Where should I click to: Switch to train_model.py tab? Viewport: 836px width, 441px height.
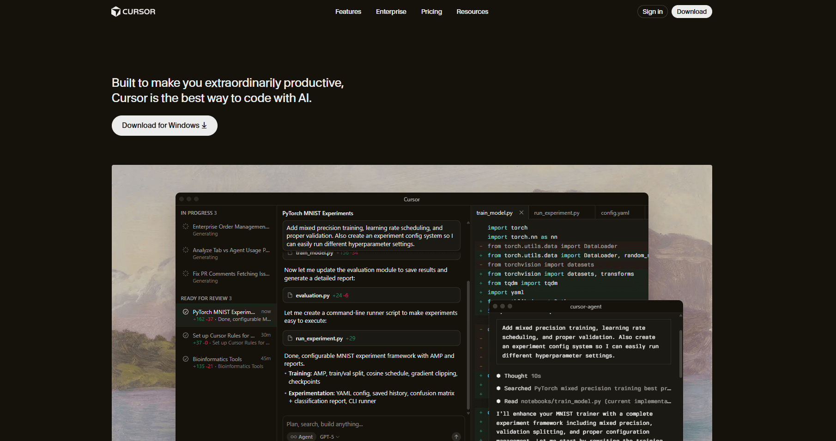[494, 213]
